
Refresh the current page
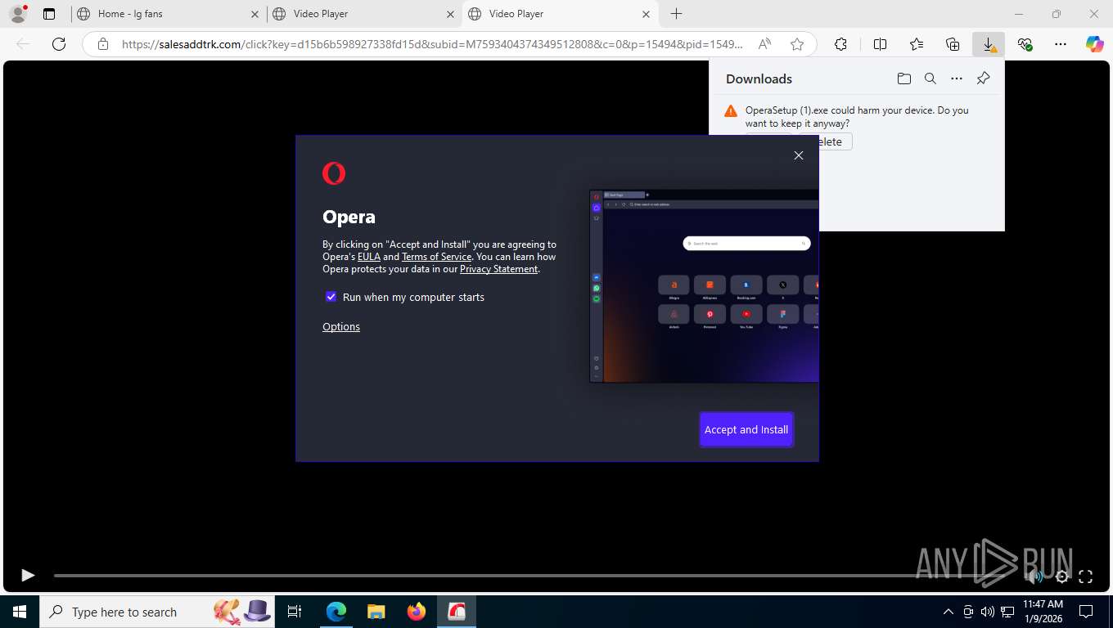[x=59, y=44]
